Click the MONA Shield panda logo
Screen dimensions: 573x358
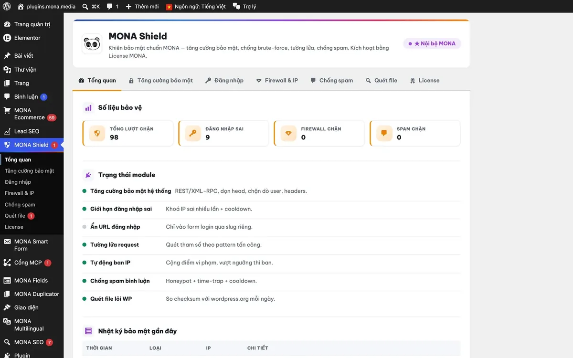[x=92, y=43]
